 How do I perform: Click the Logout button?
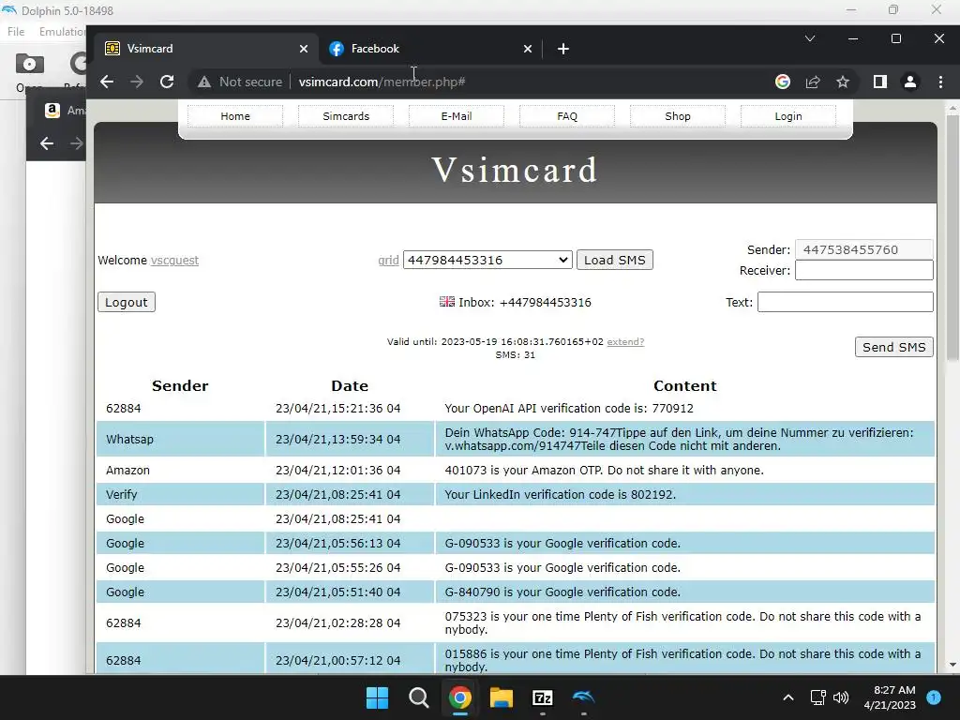click(x=127, y=302)
